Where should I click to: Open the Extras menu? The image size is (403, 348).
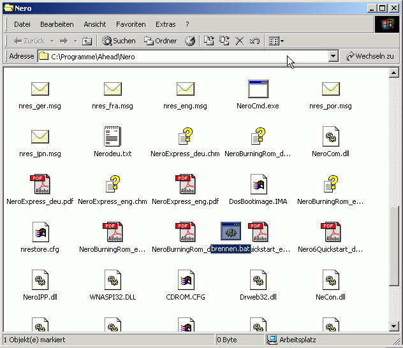tap(166, 24)
